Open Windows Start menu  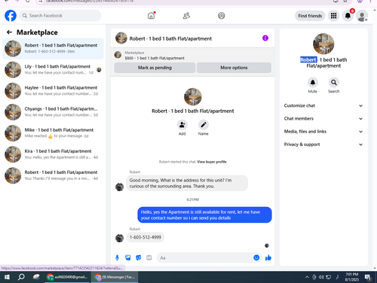pos(7,277)
